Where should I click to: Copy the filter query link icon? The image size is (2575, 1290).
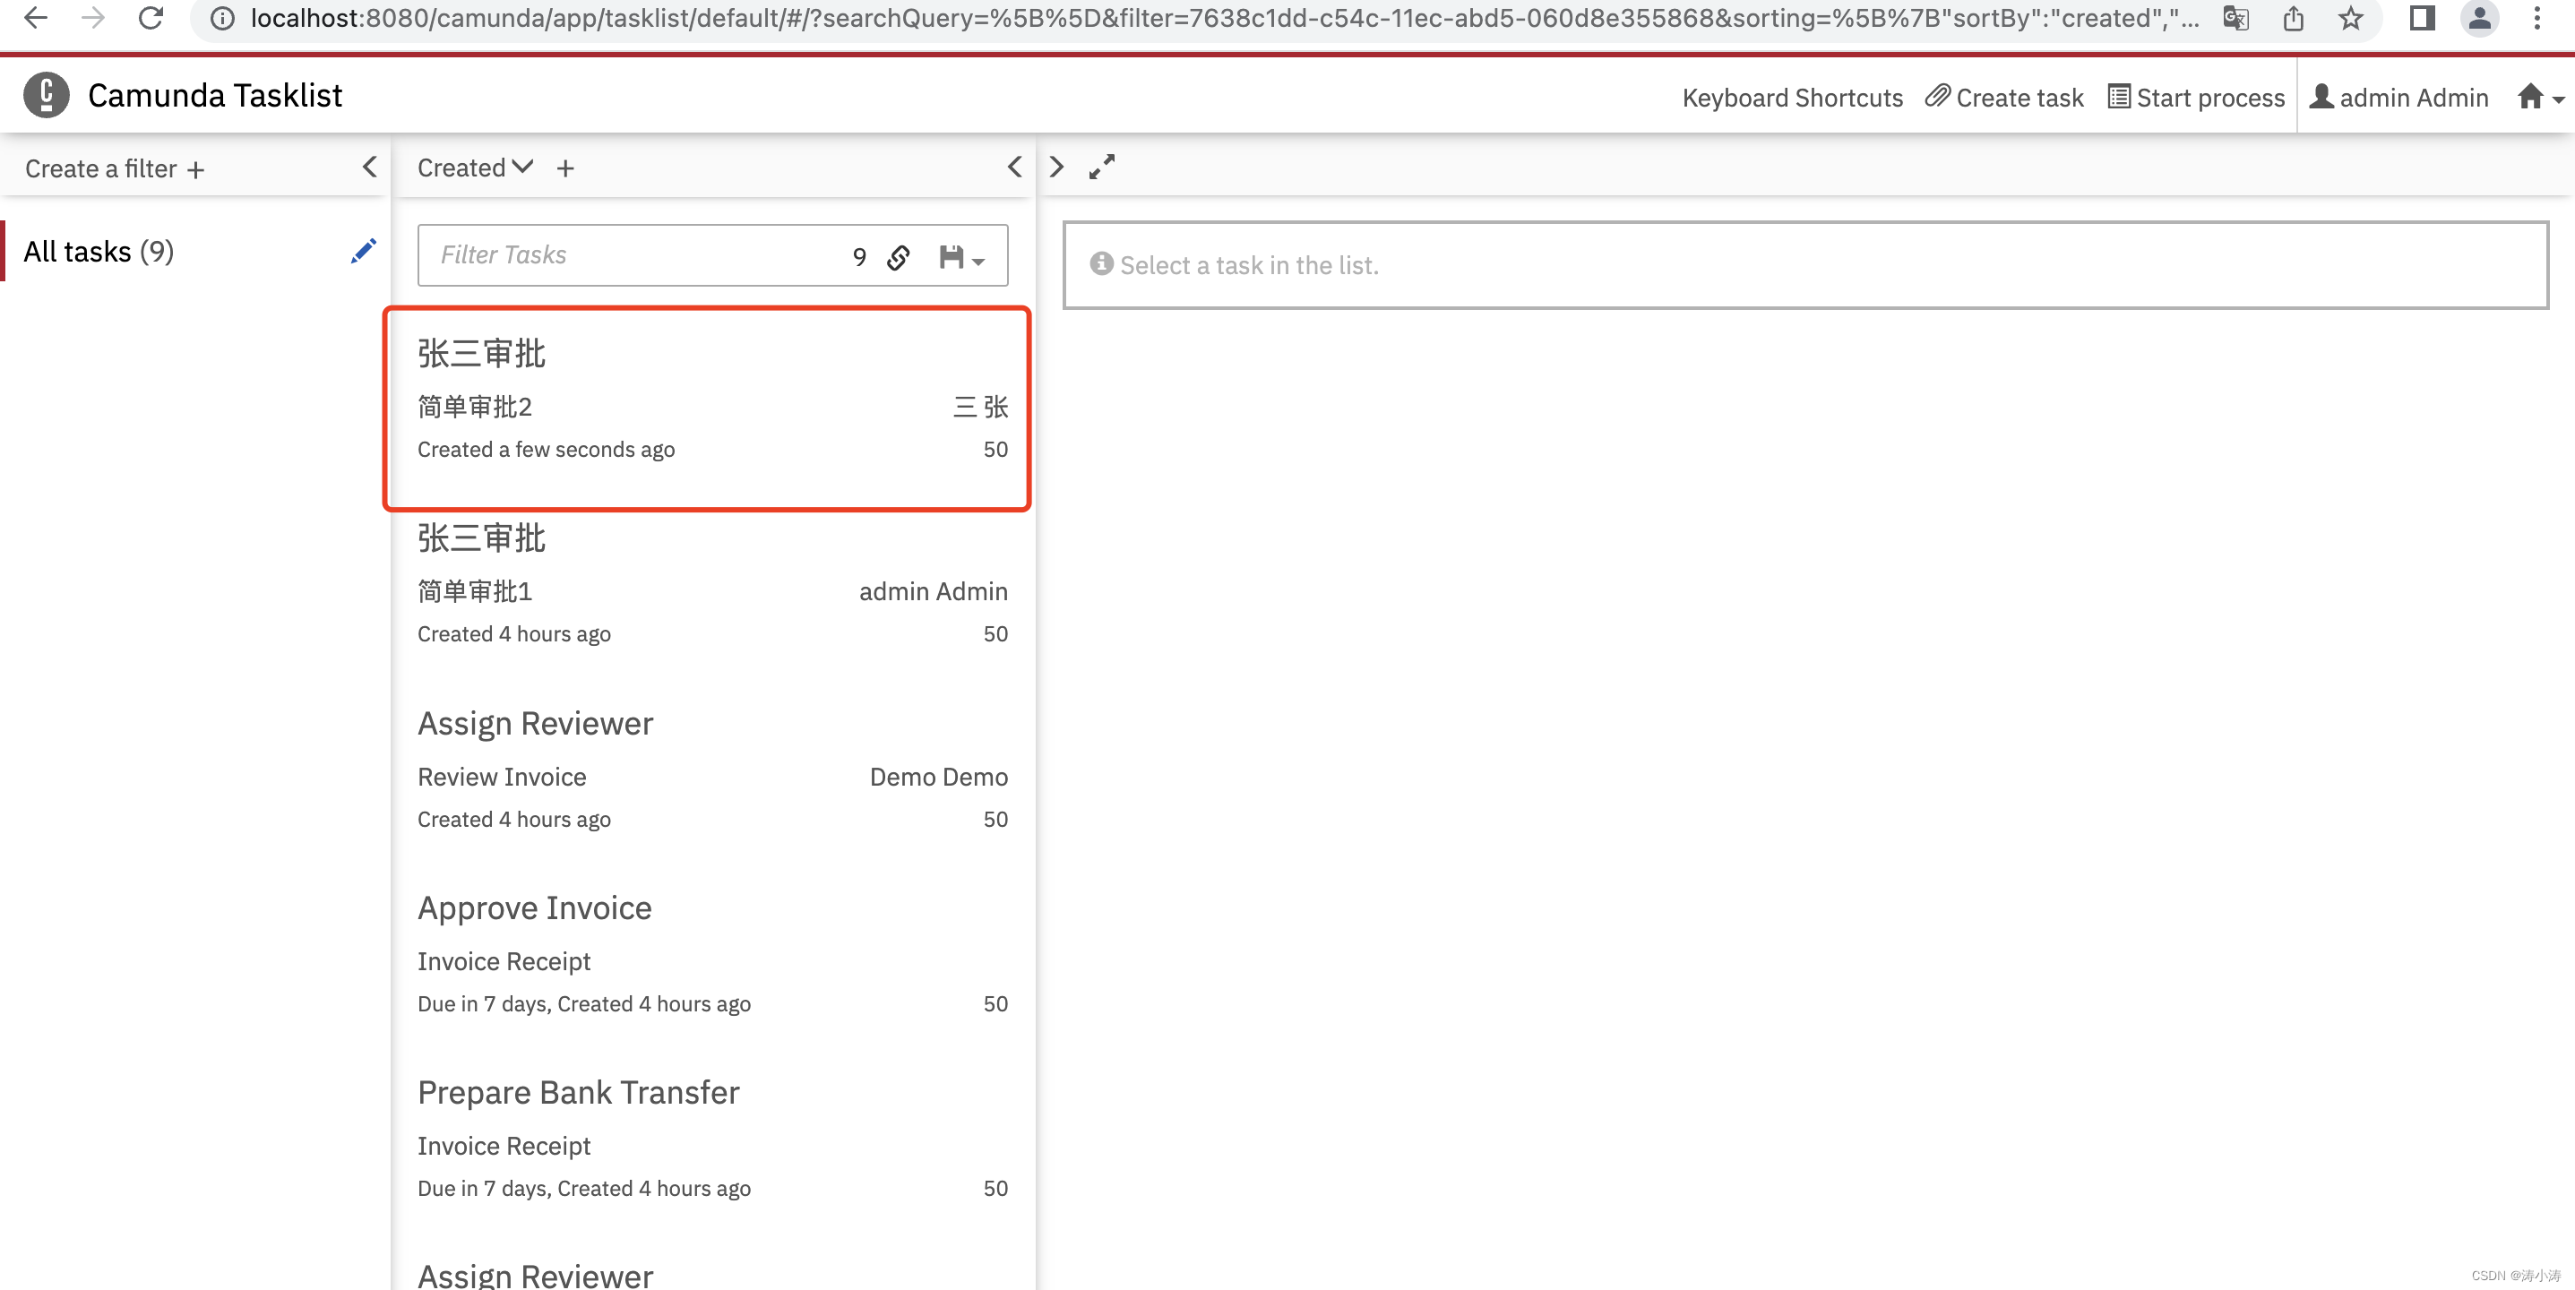click(x=899, y=258)
